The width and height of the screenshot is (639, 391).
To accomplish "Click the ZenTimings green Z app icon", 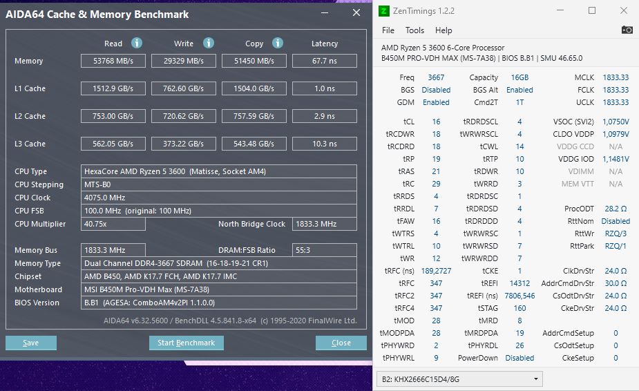I will 384,11.
